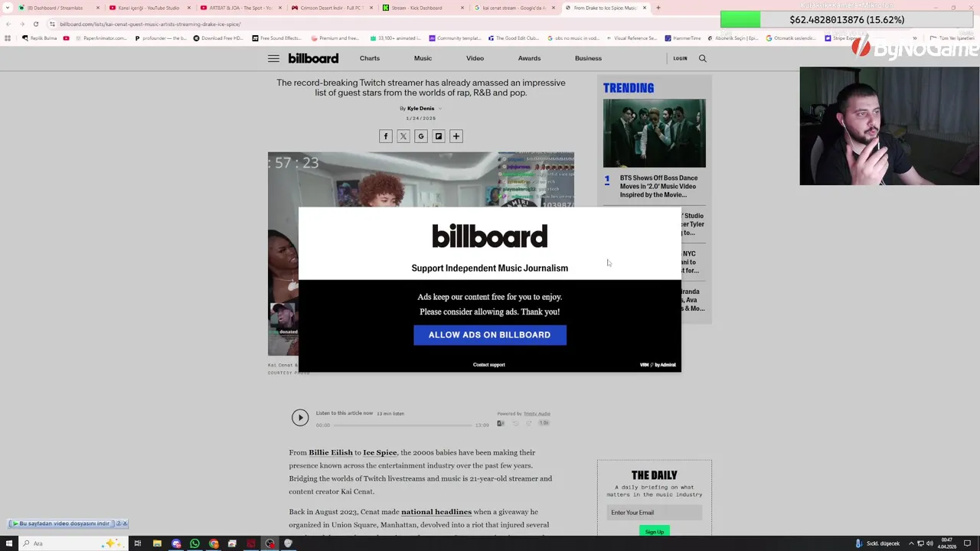Share article on Facebook icon
Viewport: 980px width, 551px height.
(386, 136)
